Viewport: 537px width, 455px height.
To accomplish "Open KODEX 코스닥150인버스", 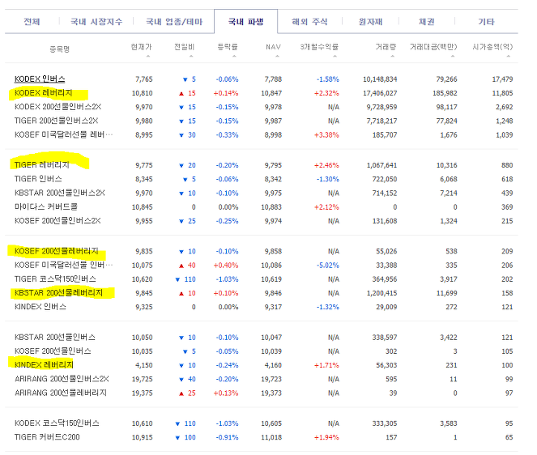I will [x=57, y=423].
